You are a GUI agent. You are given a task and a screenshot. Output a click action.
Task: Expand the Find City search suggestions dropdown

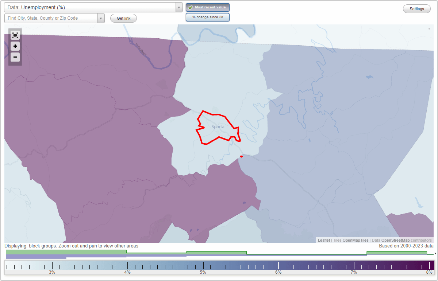pos(101,18)
